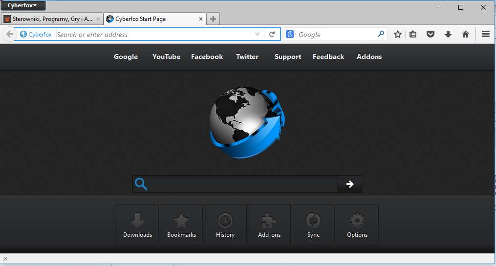Open the Sync tile

pos(313,225)
